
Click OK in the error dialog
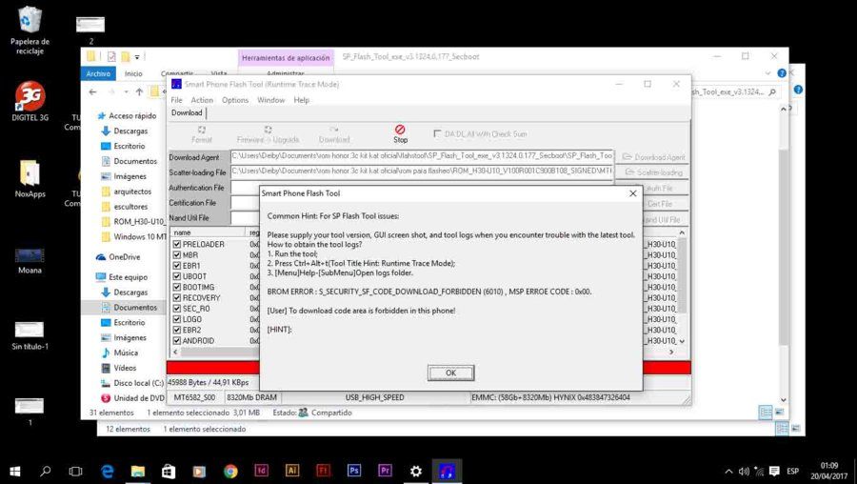click(450, 373)
